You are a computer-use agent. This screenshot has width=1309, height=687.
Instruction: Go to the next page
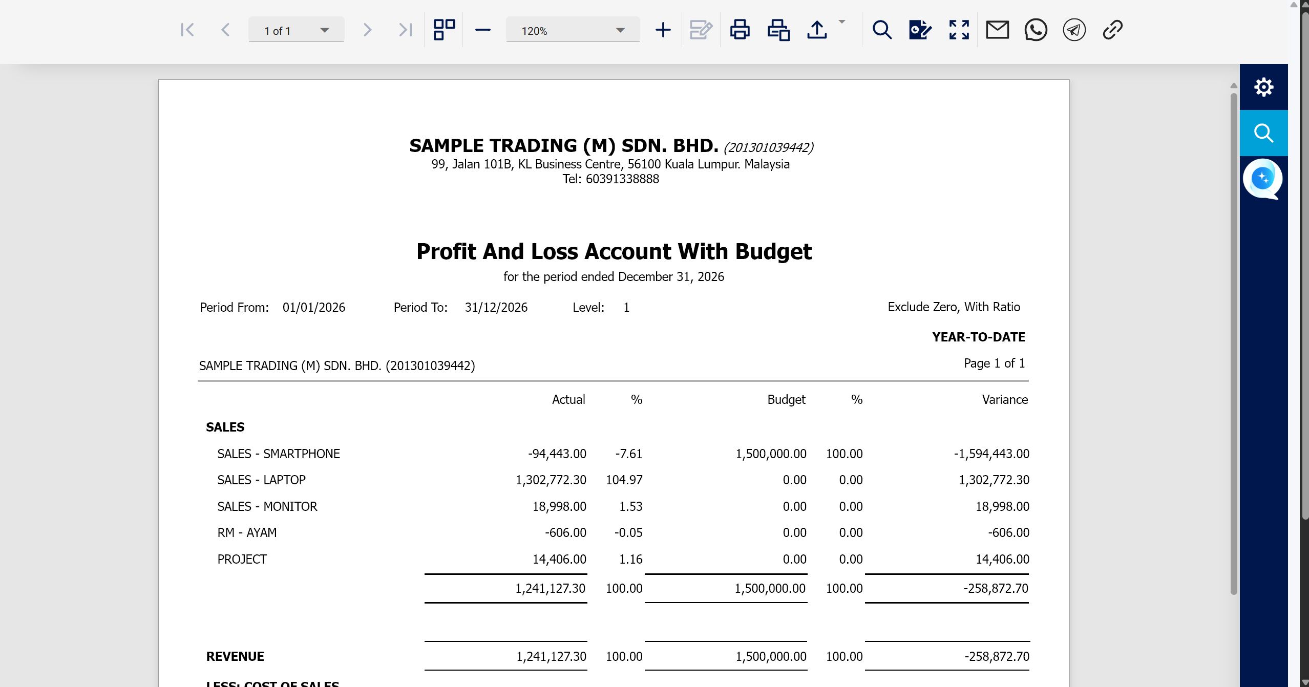pos(367,30)
